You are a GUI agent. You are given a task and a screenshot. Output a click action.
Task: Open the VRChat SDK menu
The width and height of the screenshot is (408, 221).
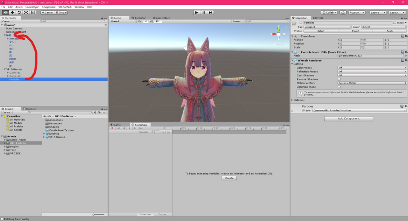65,7
